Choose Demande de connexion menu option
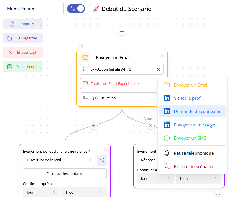This screenshot has height=197, width=231. pyautogui.click(x=198, y=112)
